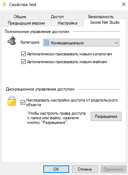The image size is (128, 175).
Task: Open the Доступ tab
Action: tap(57, 17)
